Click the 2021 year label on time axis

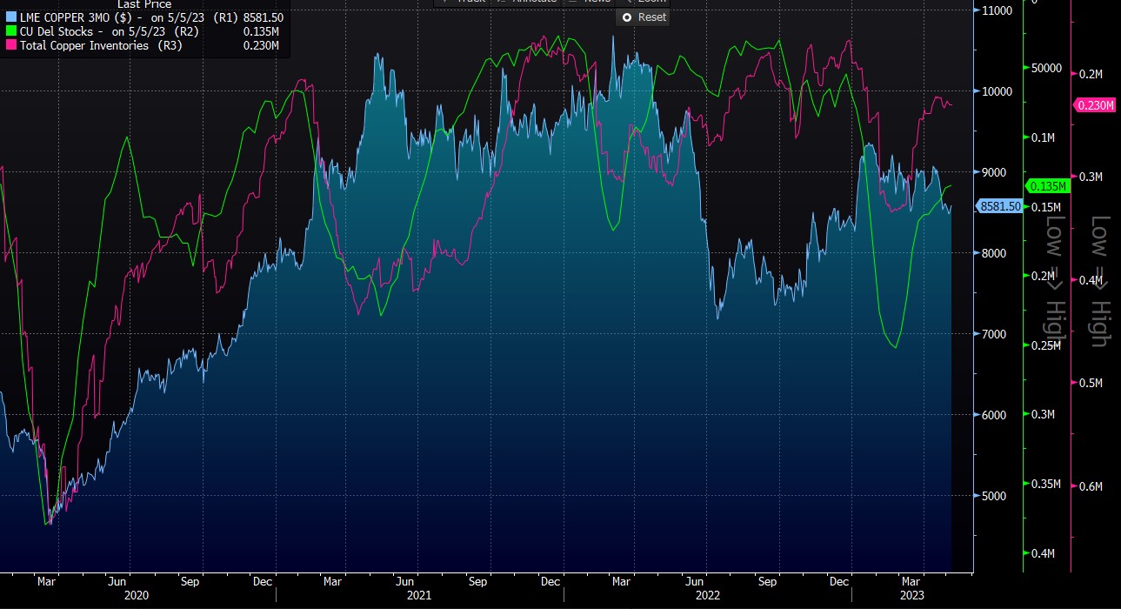419,596
